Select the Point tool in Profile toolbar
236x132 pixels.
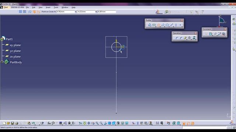180,25
